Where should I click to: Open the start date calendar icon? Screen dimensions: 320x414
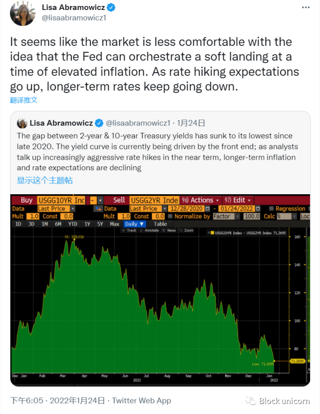[208, 209]
